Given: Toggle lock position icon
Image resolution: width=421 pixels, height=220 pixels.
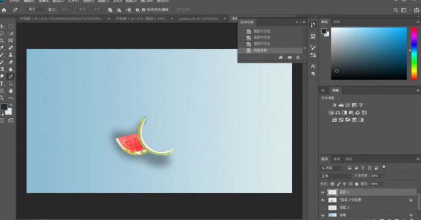Looking at the screenshot, I should coord(345,184).
